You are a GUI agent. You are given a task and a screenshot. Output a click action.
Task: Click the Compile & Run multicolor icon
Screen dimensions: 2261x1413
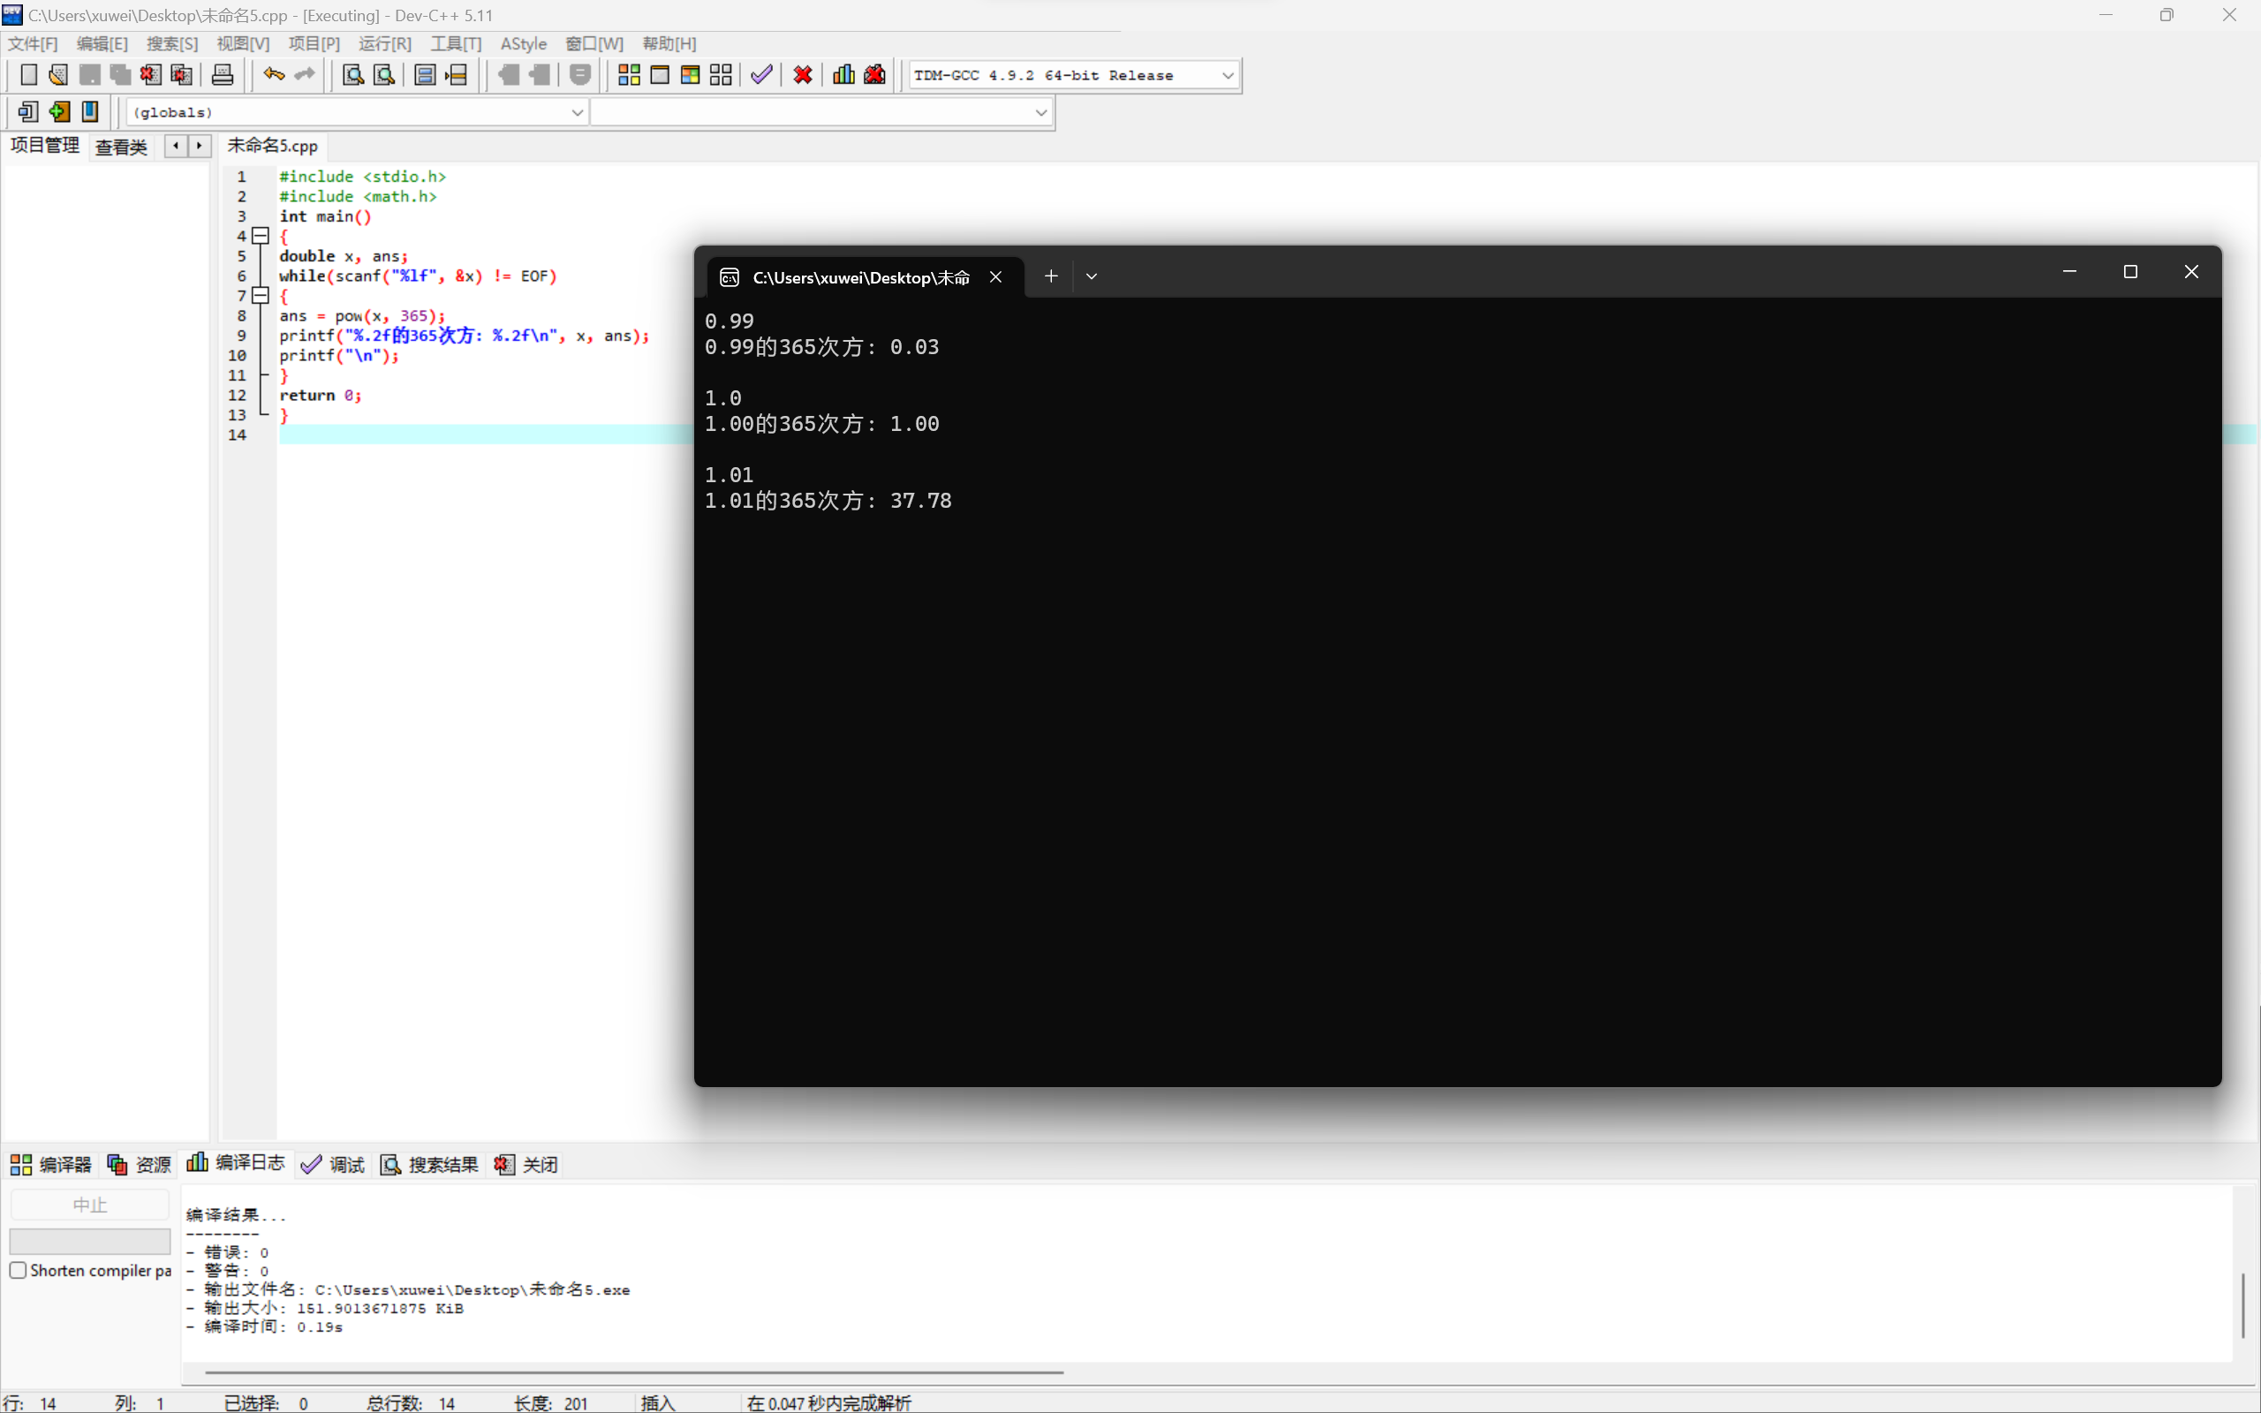click(x=691, y=75)
